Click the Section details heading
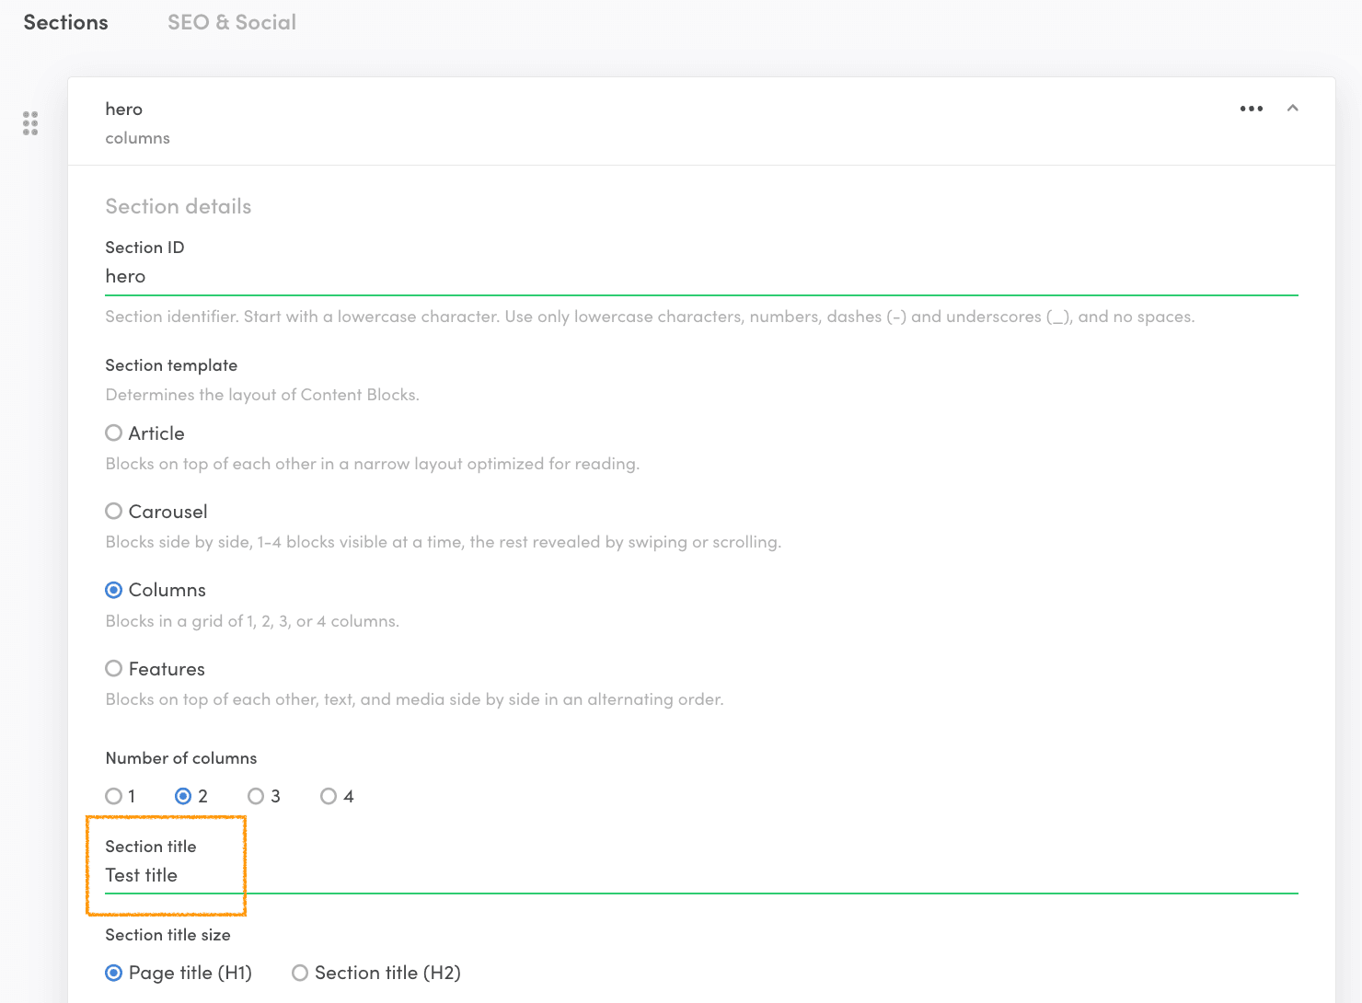 178,206
